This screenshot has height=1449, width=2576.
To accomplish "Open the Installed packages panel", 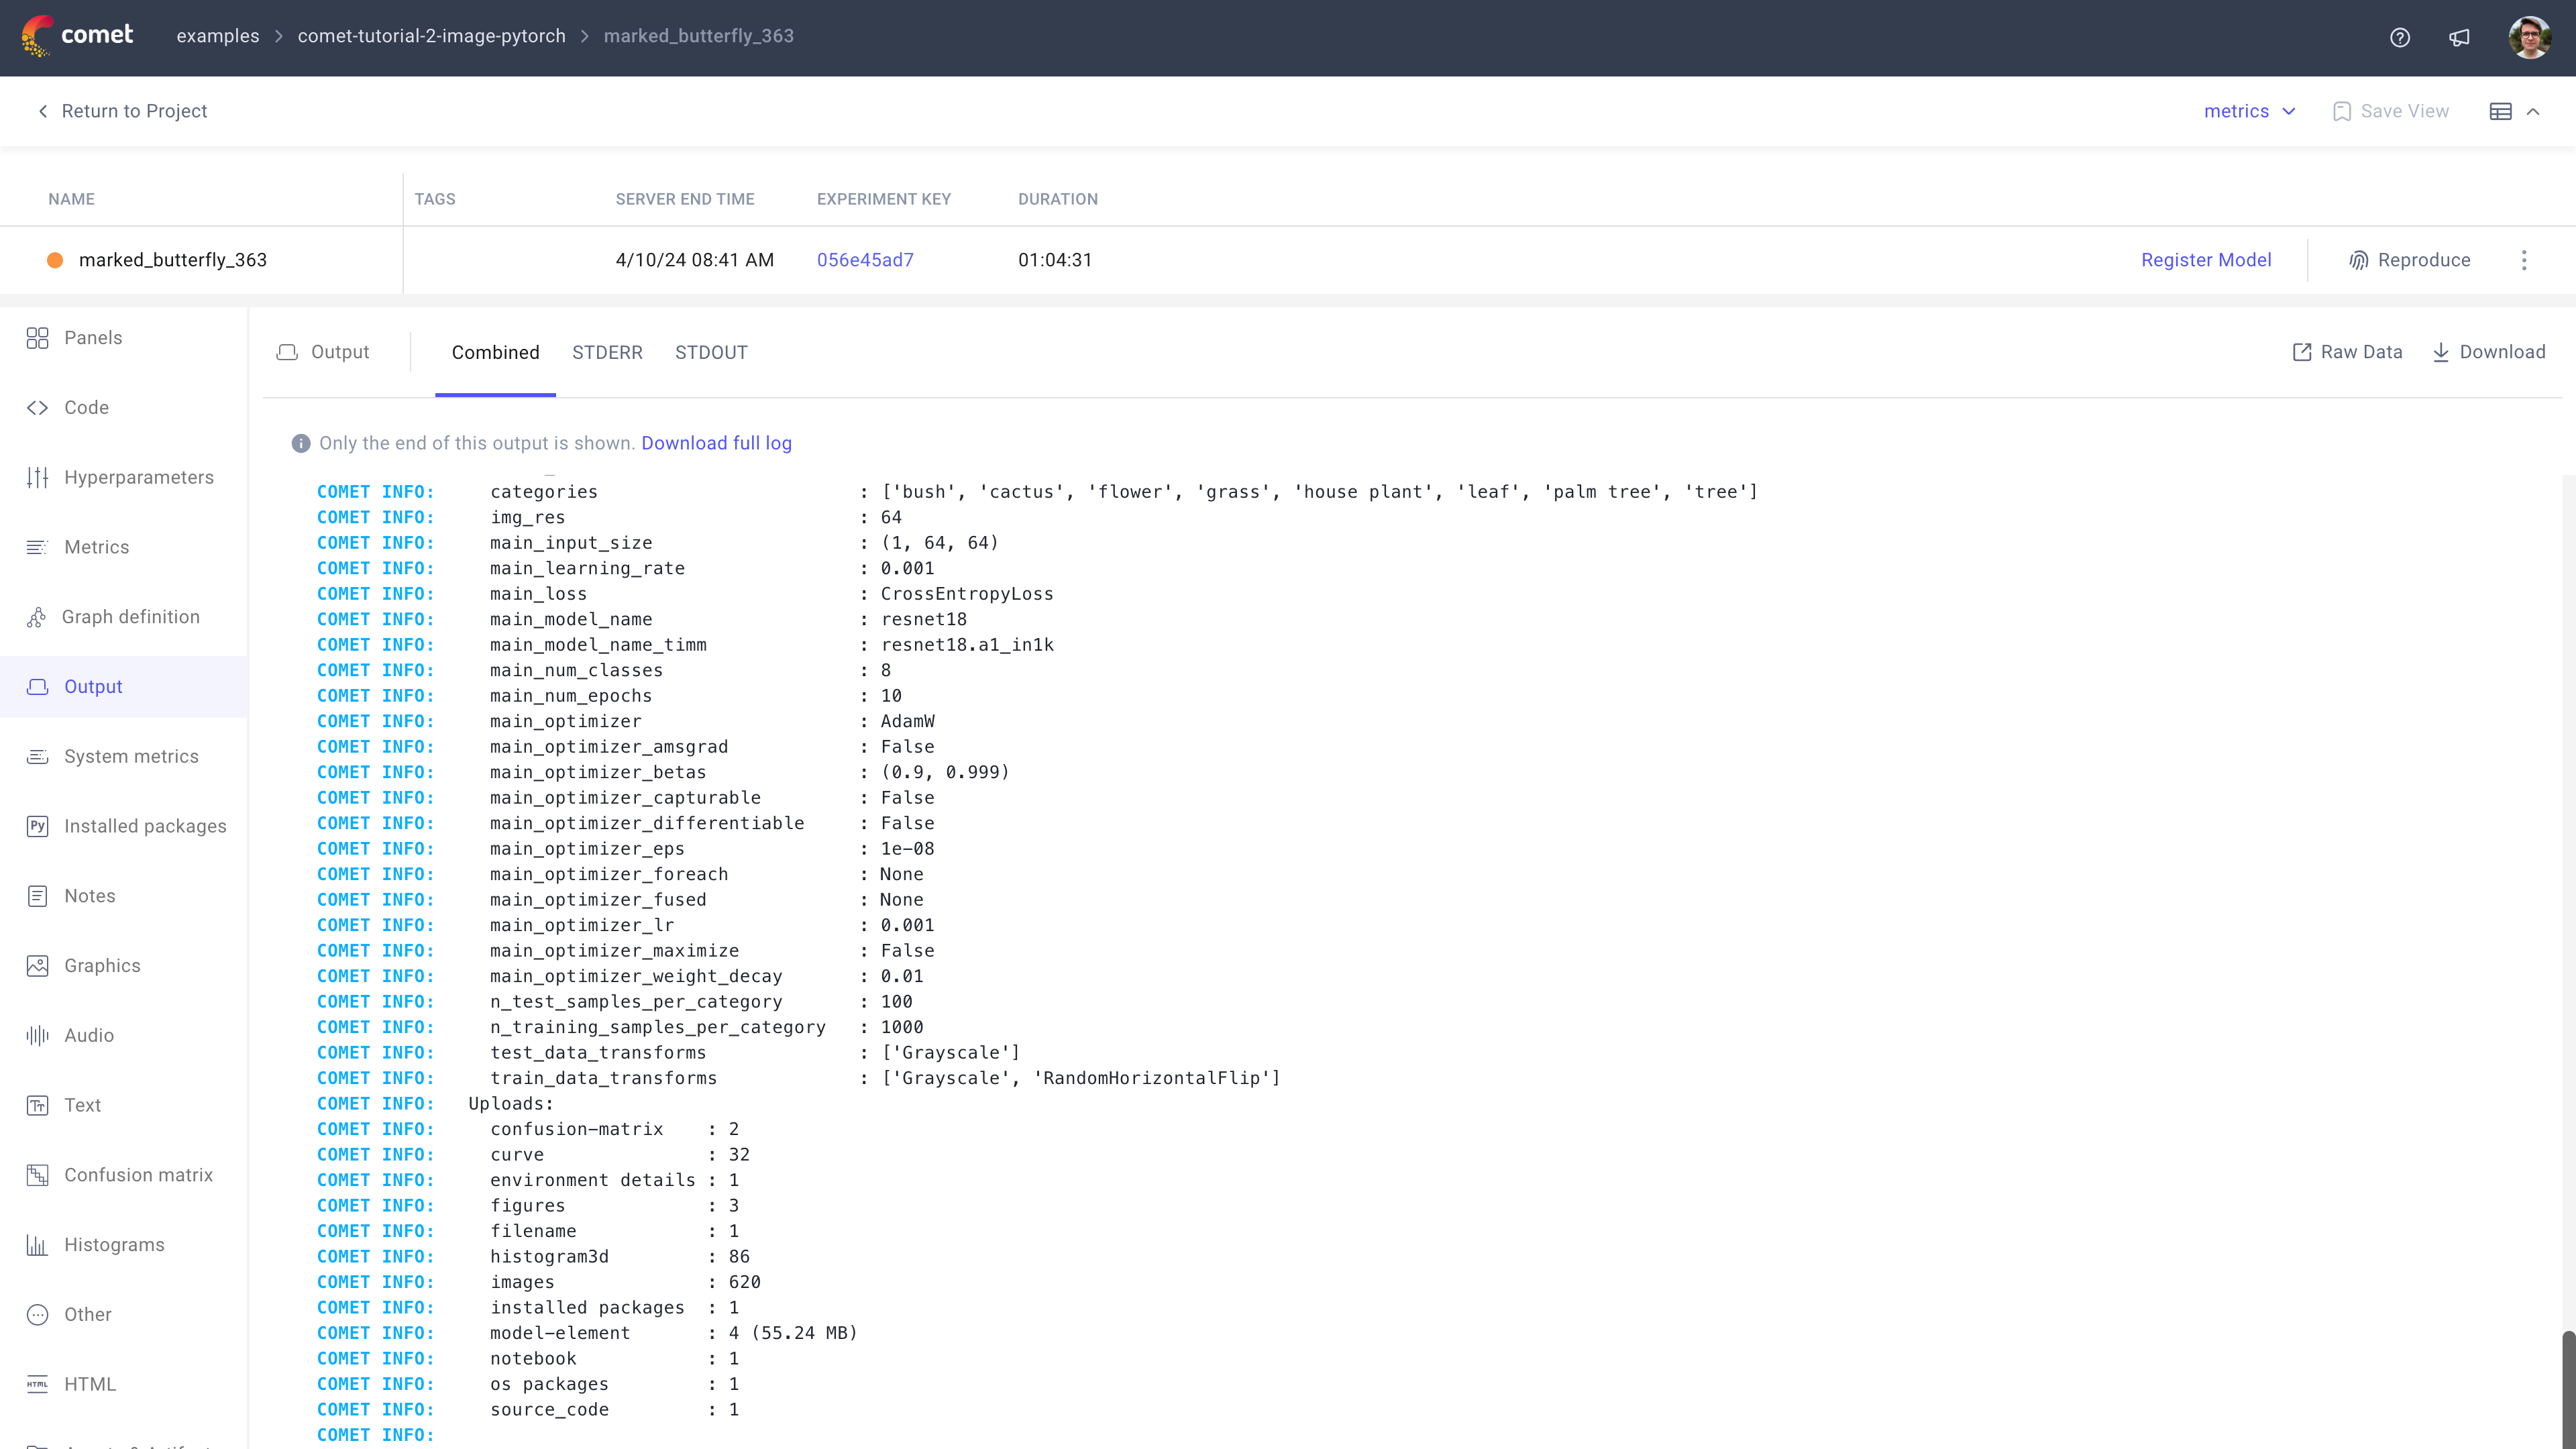I will 145,826.
